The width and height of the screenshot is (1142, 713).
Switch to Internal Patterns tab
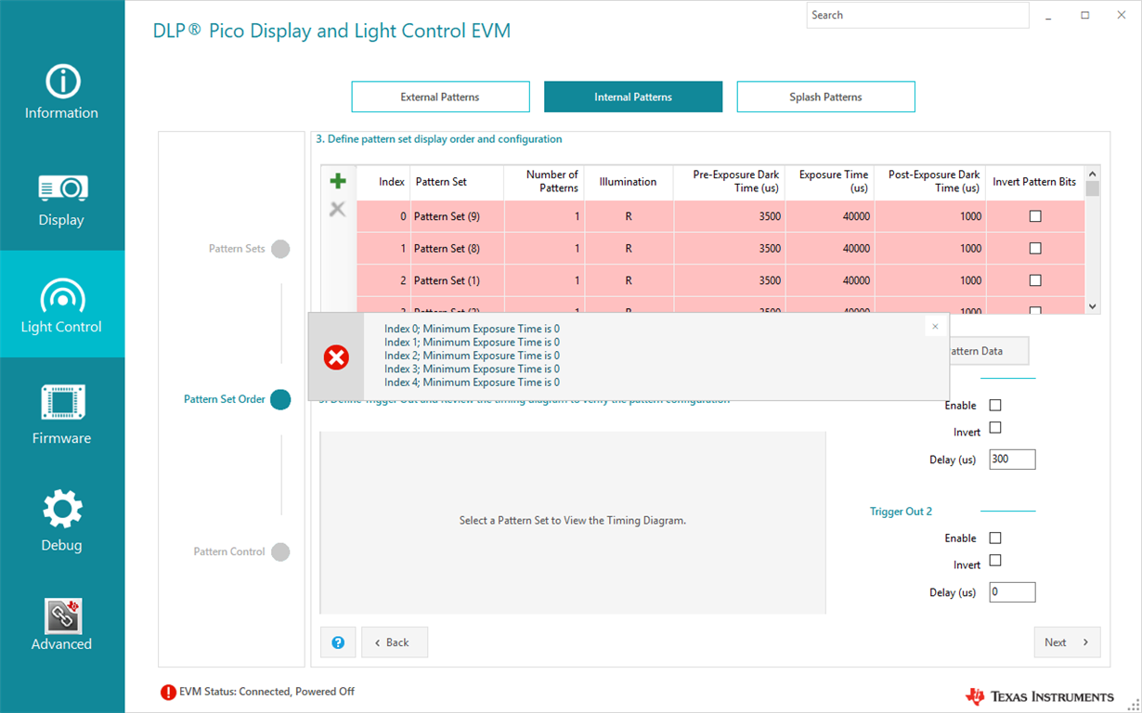[633, 97]
